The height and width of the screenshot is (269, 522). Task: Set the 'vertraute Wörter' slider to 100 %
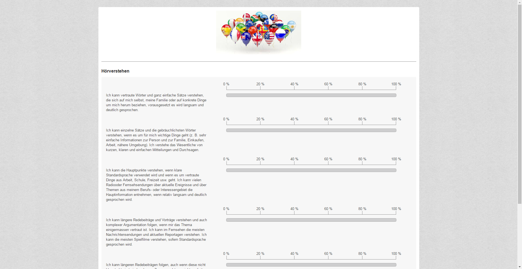[396, 95]
